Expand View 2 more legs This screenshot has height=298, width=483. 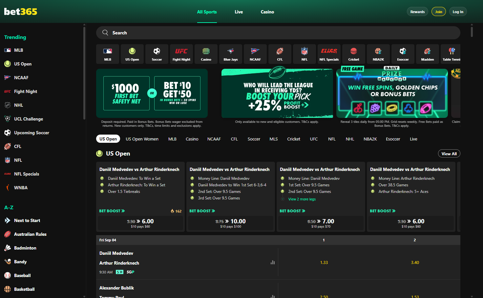pos(302,199)
